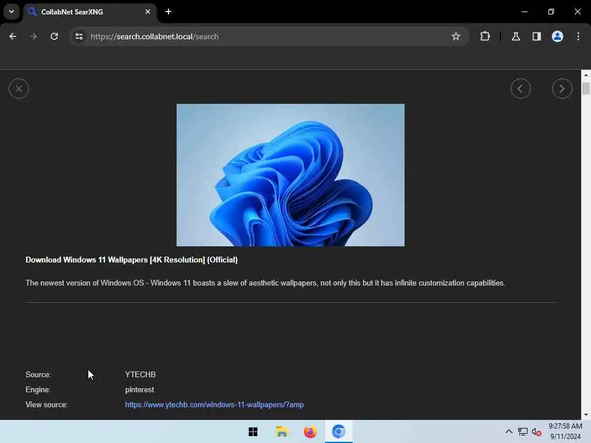Open the ytechb.com windows-11-wallpapers source link
The image size is (591, 443).
click(x=214, y=404)
